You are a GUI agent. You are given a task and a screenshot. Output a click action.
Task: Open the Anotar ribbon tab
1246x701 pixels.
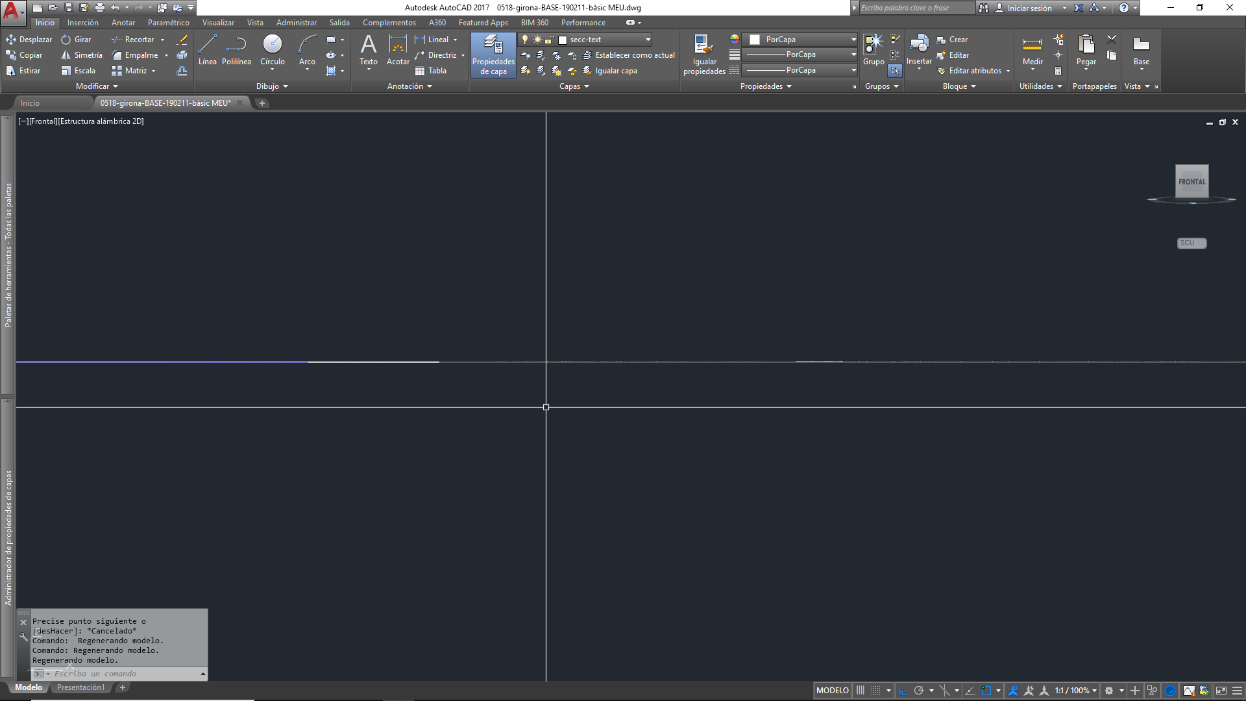pos(123,23)
